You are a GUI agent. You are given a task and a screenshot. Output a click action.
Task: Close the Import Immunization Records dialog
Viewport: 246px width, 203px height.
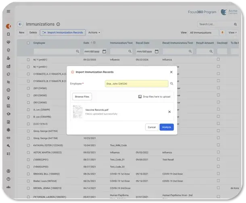(x=171, y=72)
